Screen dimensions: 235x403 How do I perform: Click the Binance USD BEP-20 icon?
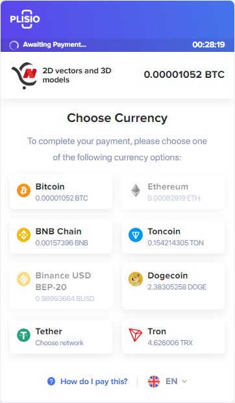pos(23,280)
